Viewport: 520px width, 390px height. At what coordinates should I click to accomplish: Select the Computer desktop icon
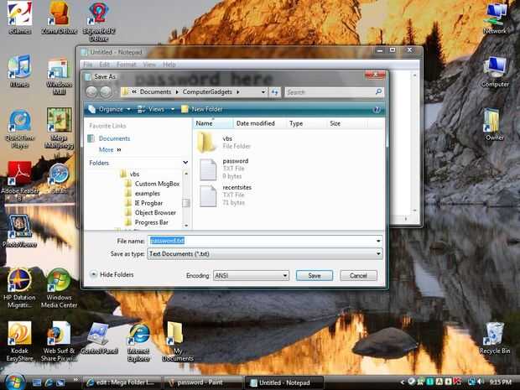(x=495, y=71)
